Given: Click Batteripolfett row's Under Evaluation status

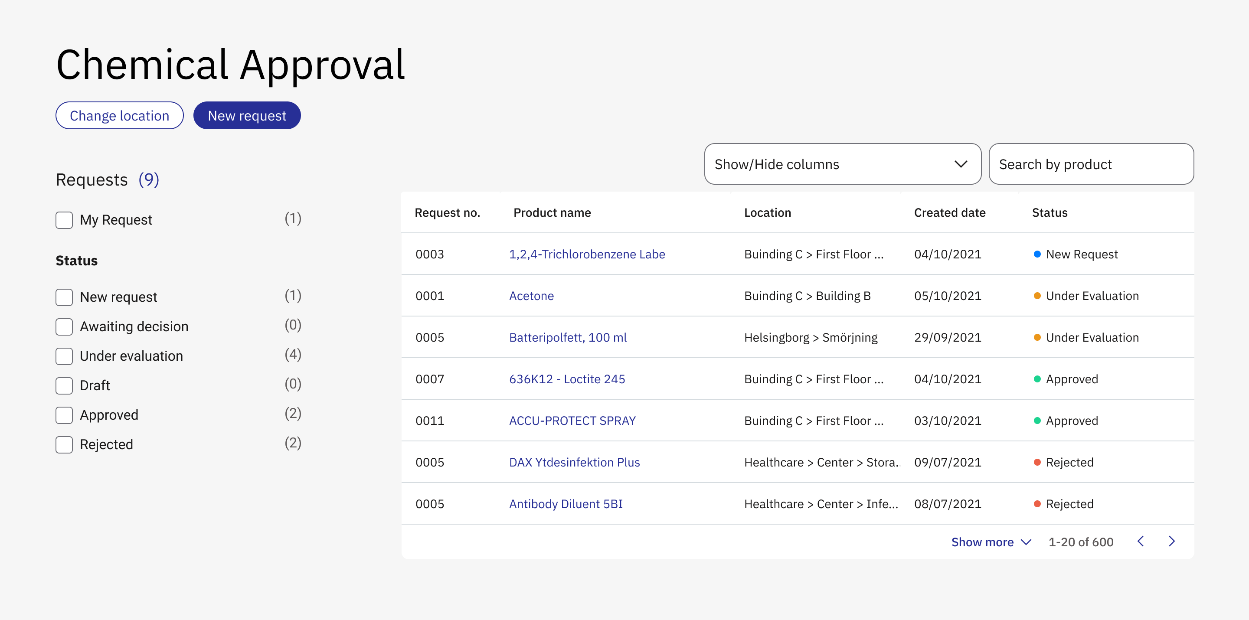Looking at the screenshot, I should click(x=1086, y=338).
